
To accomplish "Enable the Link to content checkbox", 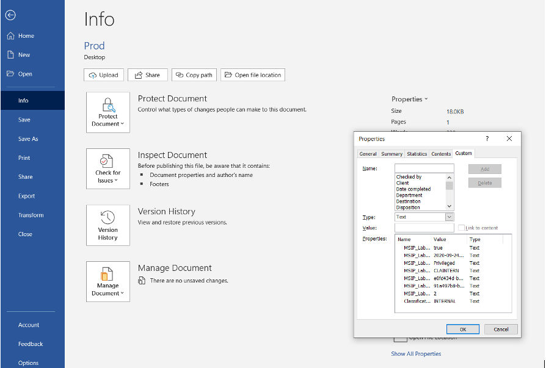I will point(461,228).
